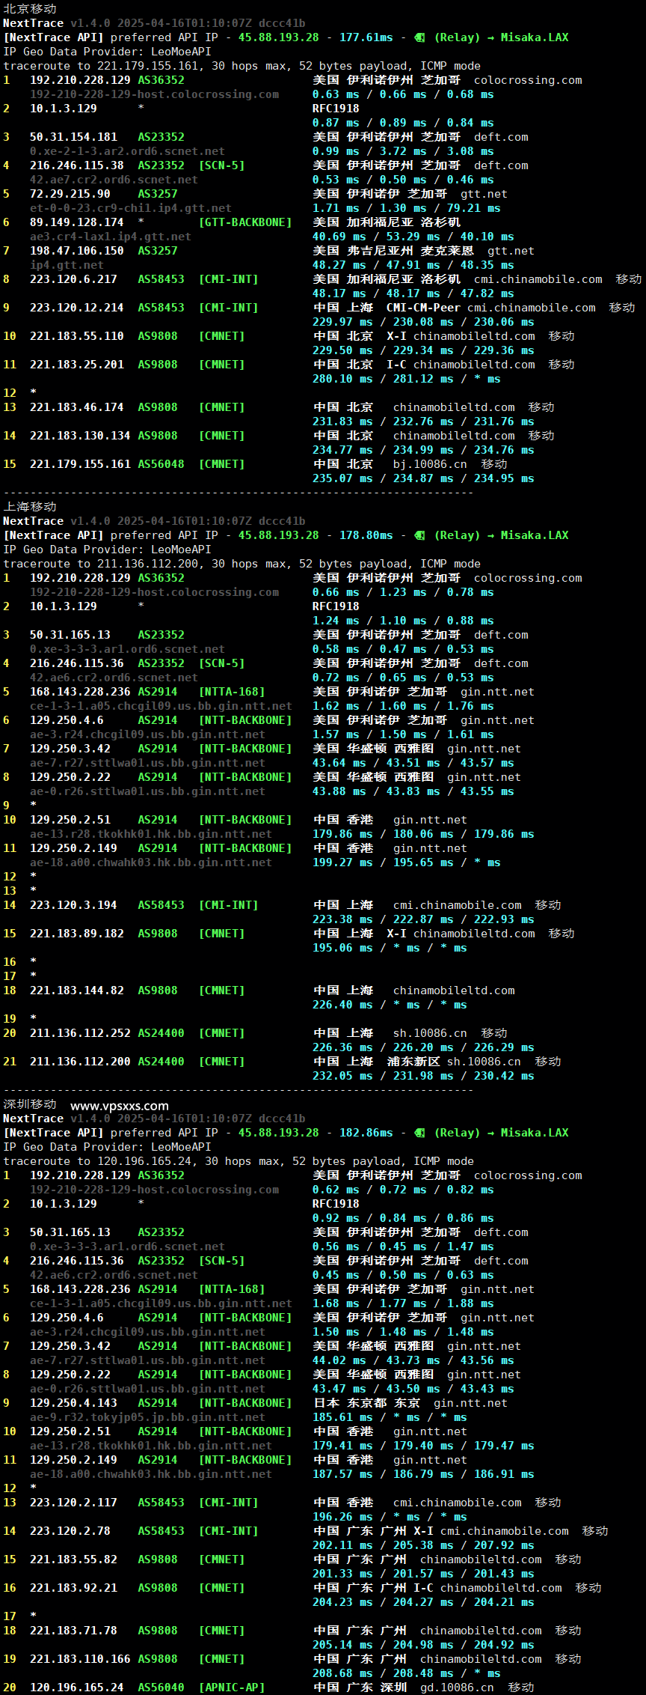The width and height of the screenshot is (646, 1695).
Task: Click the 182.86ms API latency value
Action: [x=366, y=1133]
